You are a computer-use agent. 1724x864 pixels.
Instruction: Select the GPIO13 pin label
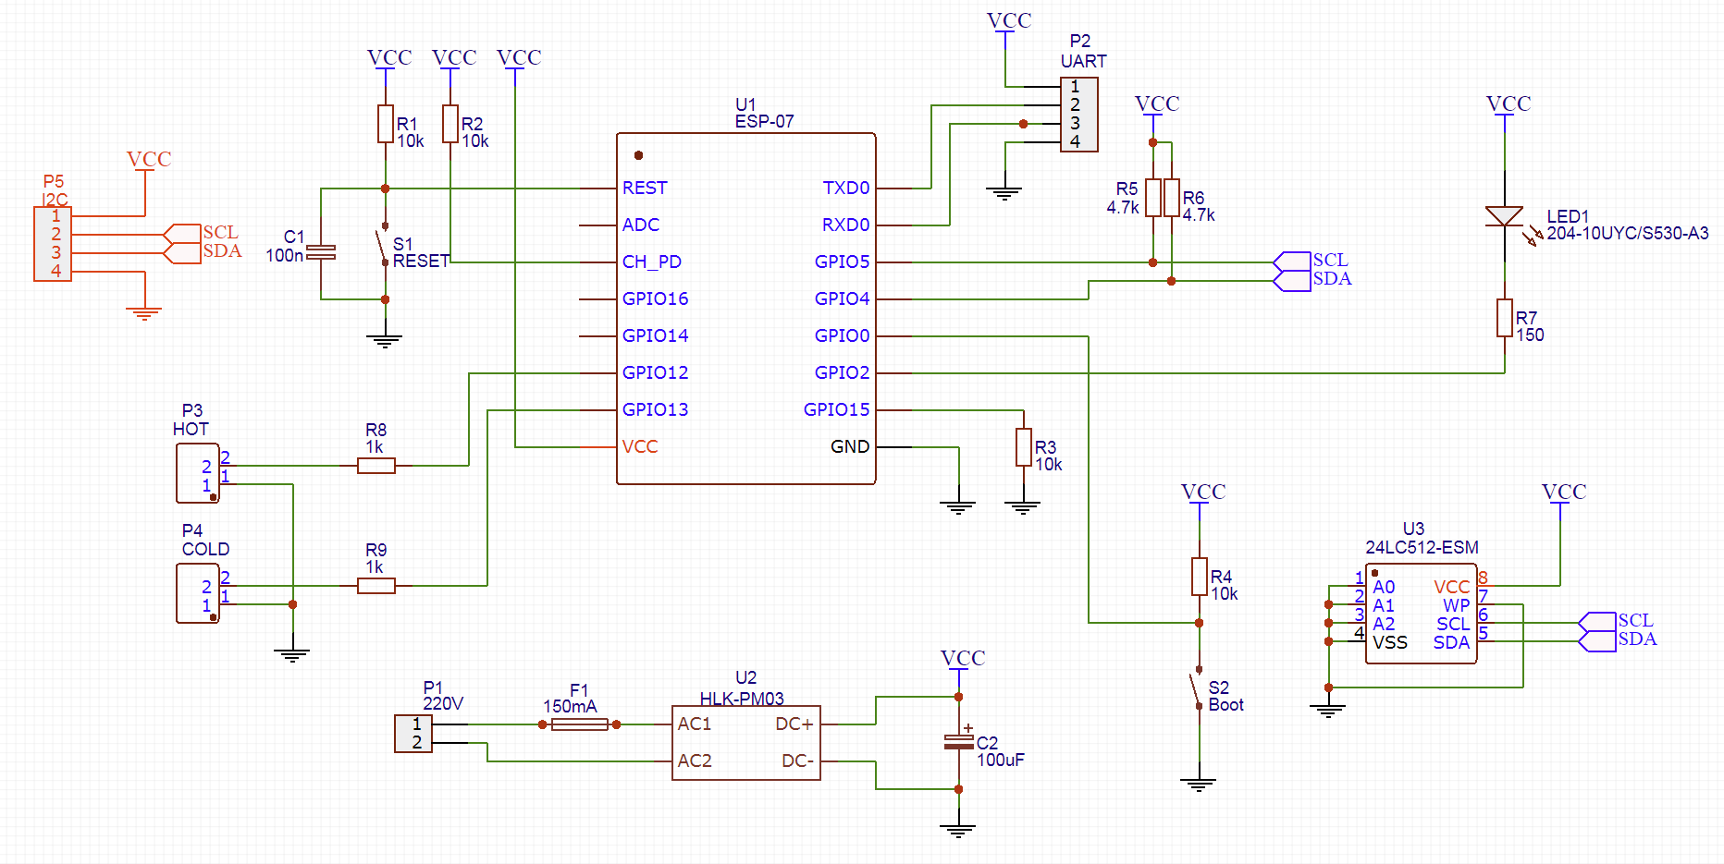pos(656,410)
